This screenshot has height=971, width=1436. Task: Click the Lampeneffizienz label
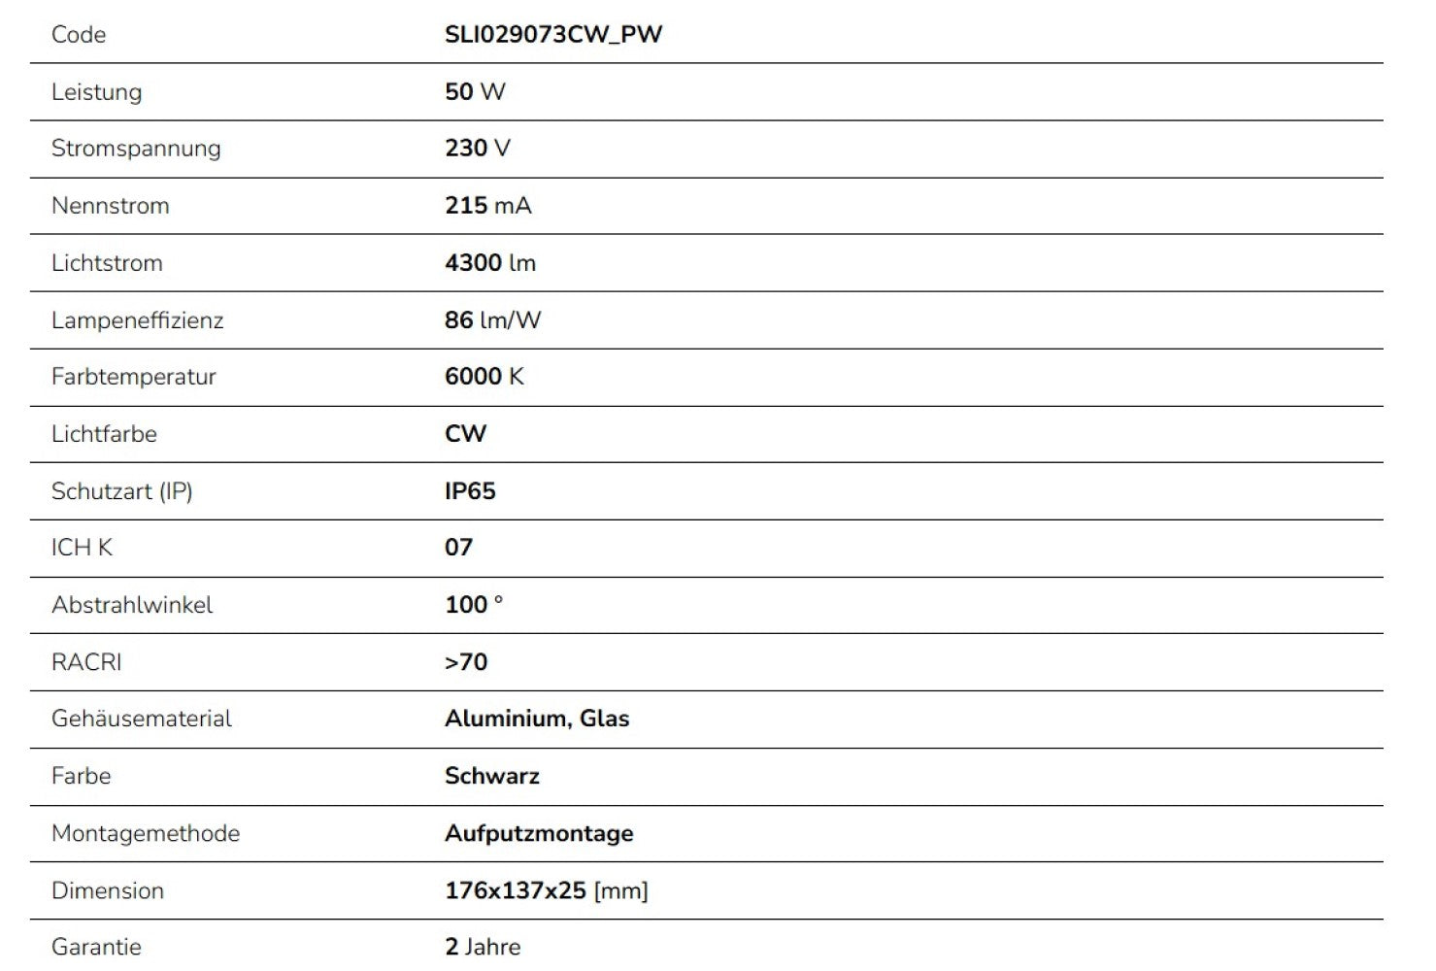point(137,320)
